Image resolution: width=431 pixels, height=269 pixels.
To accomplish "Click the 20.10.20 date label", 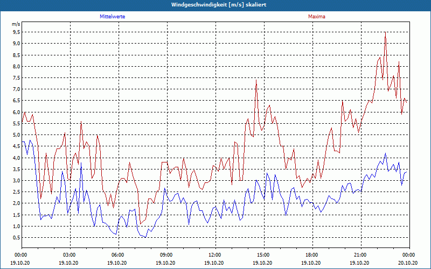I will [x=408, y=263].
